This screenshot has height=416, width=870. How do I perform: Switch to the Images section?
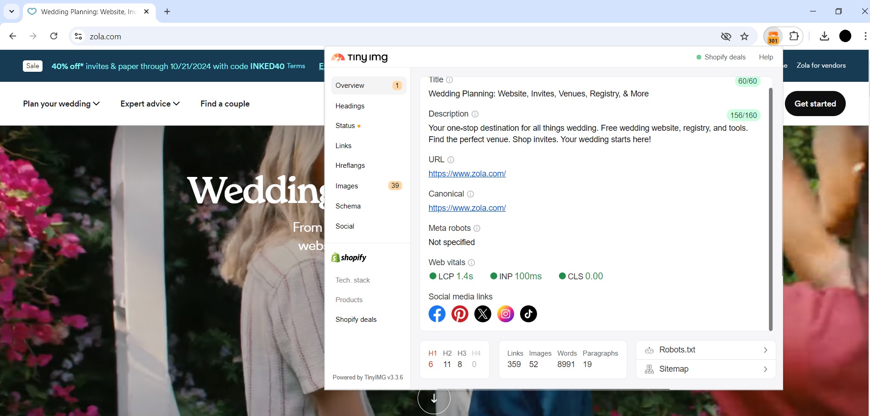347,186
